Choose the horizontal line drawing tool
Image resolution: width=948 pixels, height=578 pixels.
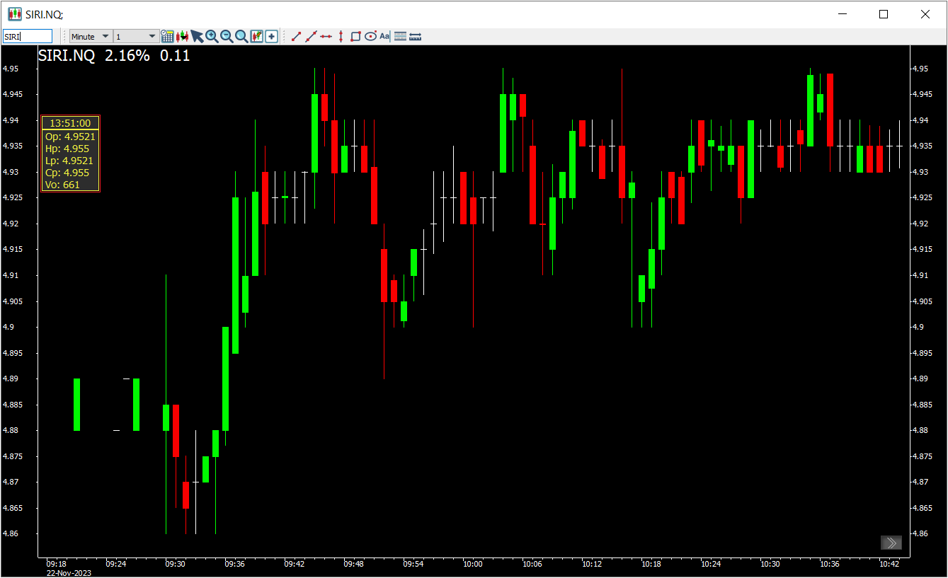tap(326, 36)
